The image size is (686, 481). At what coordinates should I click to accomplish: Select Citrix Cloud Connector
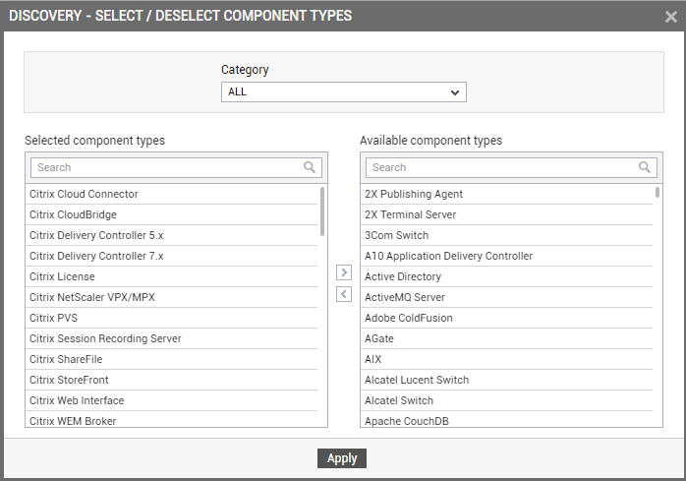pyautogui.click(x=173, y=194)
